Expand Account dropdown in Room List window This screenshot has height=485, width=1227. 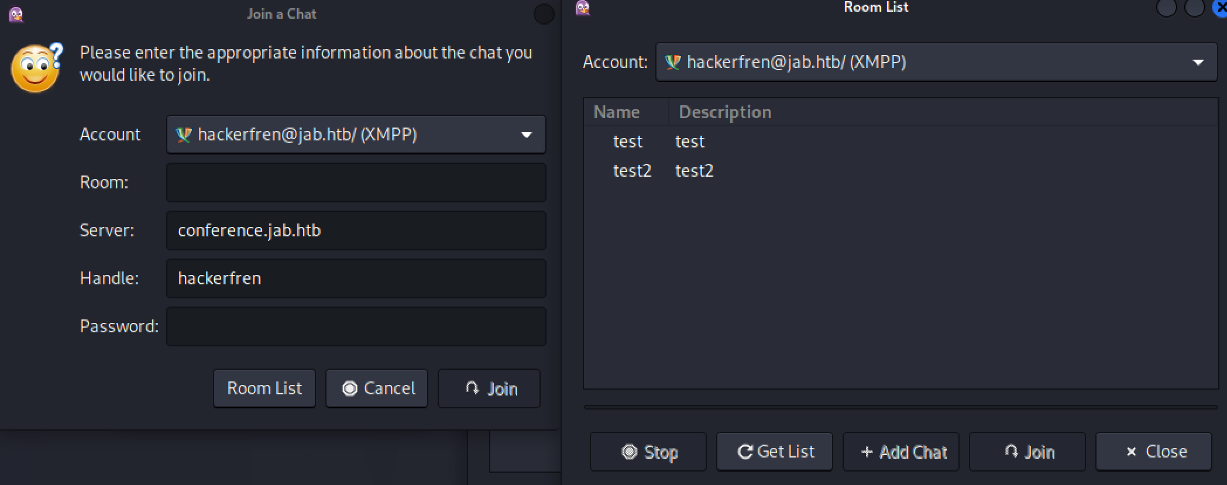pyautogui.click(x=936, y=62)
